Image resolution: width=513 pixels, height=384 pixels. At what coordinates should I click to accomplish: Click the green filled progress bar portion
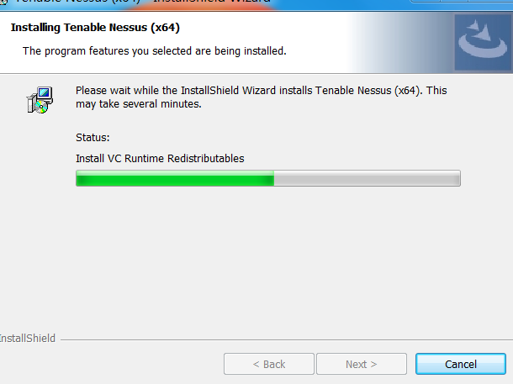[175, 178]
